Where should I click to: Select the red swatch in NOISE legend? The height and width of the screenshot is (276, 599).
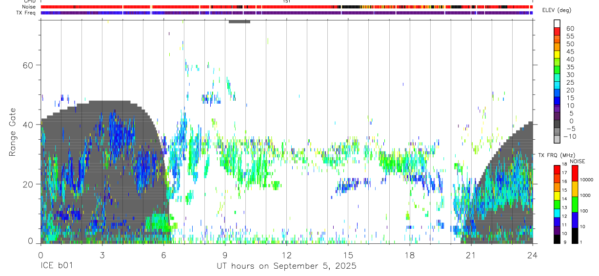pyautogui.click(x=575, y=173)
